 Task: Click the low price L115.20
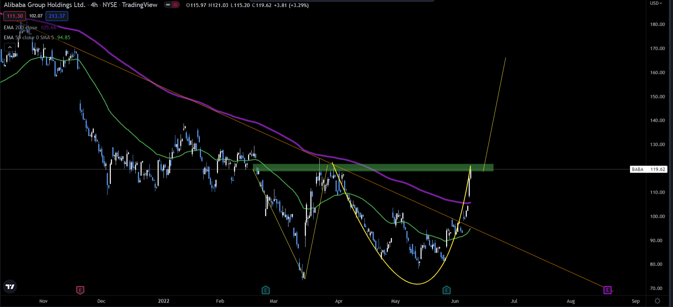(x=240, y=5)
